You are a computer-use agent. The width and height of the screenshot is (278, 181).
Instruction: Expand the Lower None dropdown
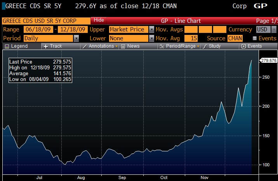click(x=151, y=38)
